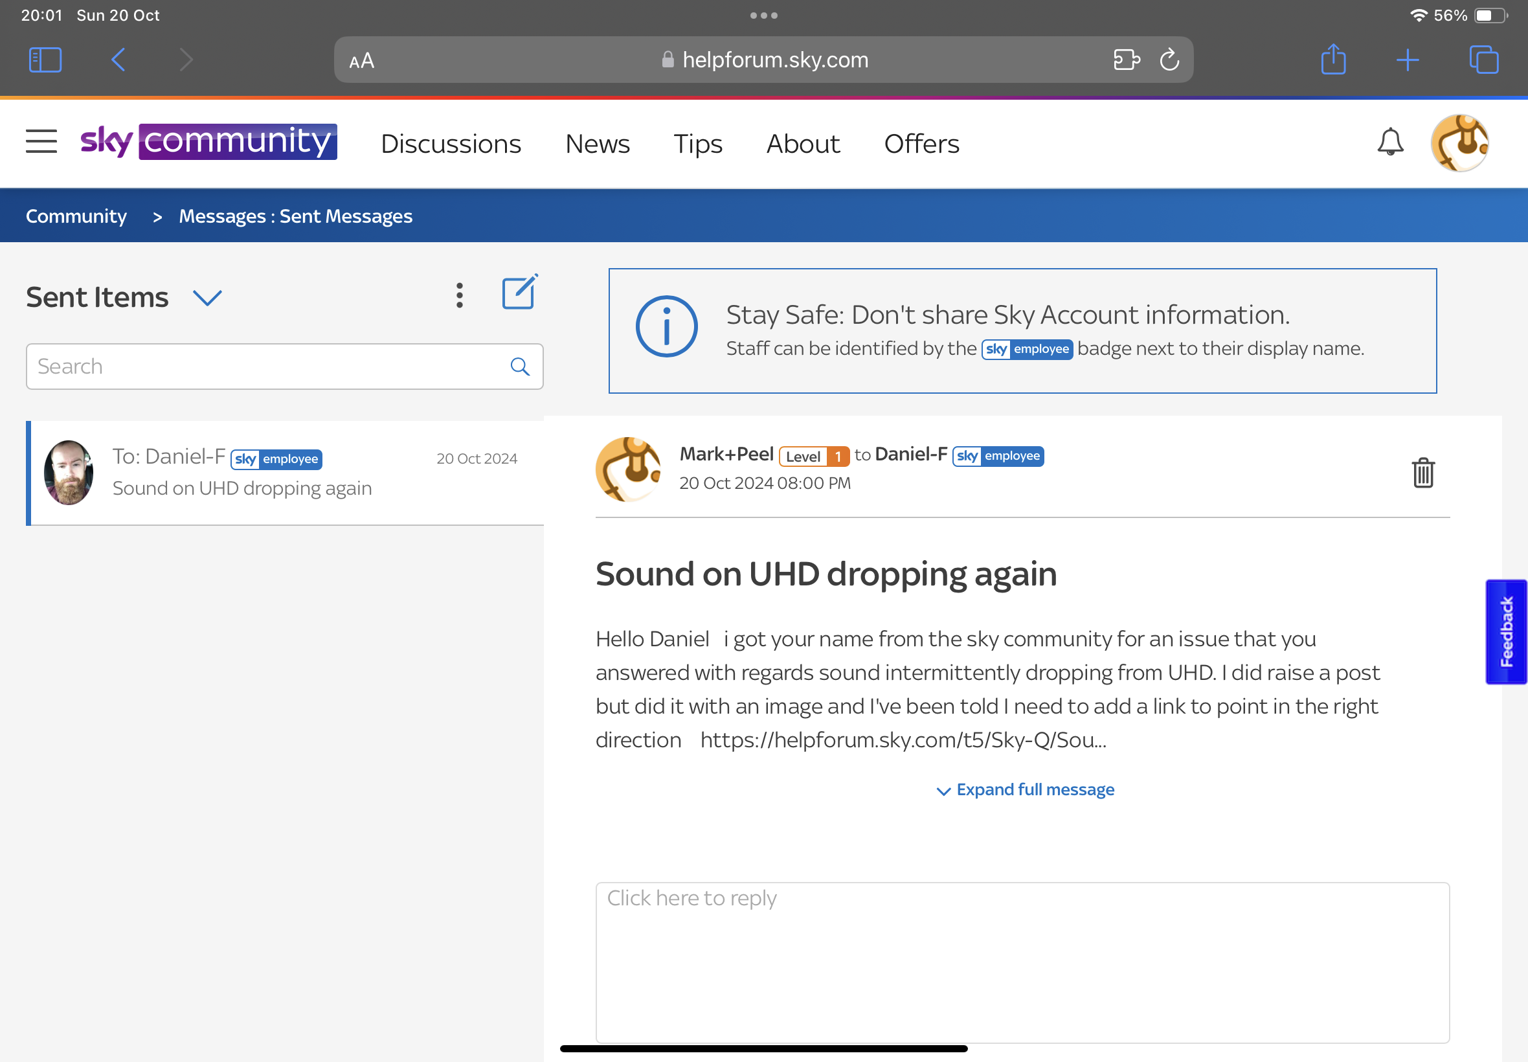Click into the reply text box
Screen dimensions: 1528x1062
pos(1022,962)
